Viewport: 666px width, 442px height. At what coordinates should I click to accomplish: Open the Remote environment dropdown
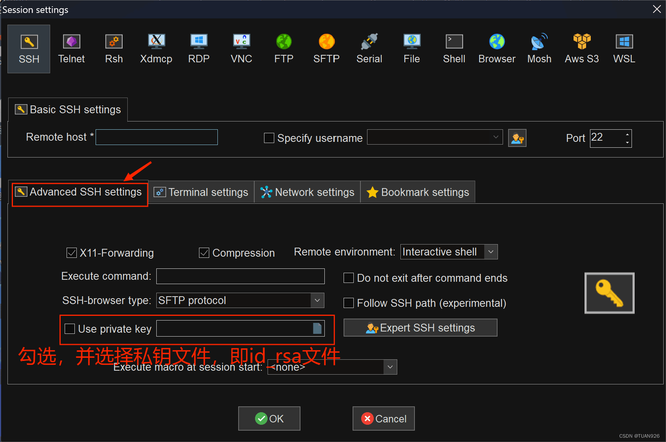point(491,252)
